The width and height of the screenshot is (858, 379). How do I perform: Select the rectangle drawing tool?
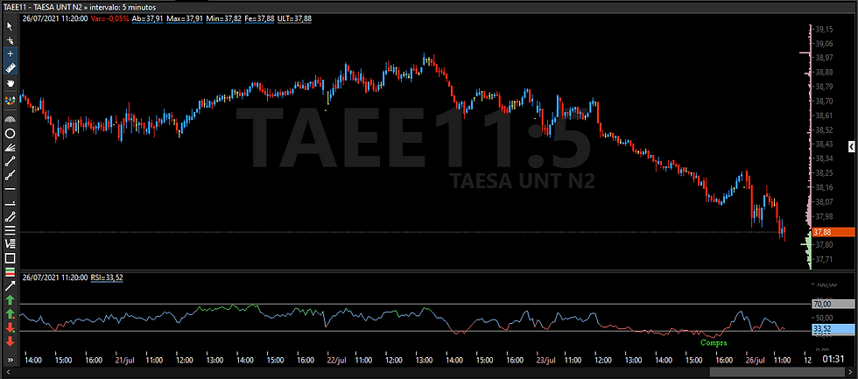point(10,258)
